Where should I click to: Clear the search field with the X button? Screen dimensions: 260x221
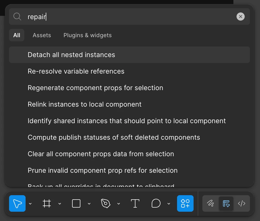[x=240, y=17]
